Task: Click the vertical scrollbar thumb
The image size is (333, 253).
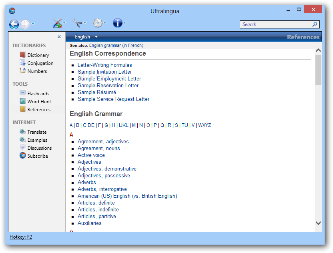Action: [x=318, y=70]
